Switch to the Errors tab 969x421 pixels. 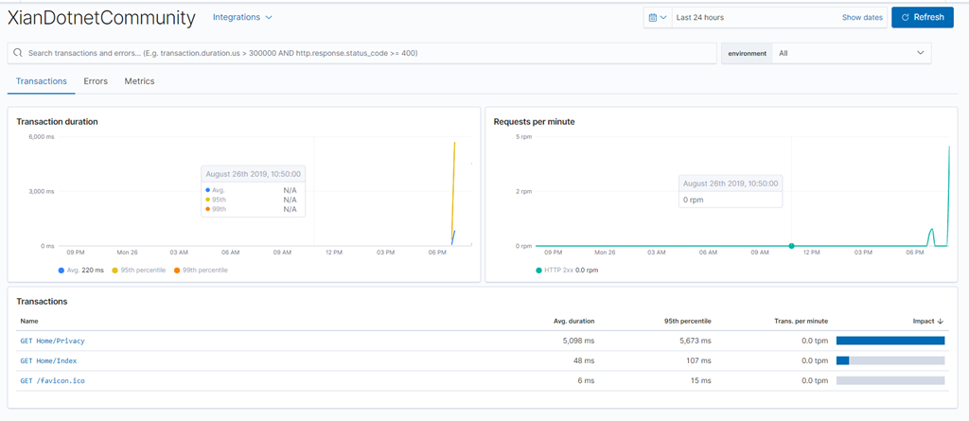tap(96, 81)
